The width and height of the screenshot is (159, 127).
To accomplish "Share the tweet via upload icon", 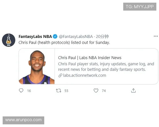I will (133, 90).
